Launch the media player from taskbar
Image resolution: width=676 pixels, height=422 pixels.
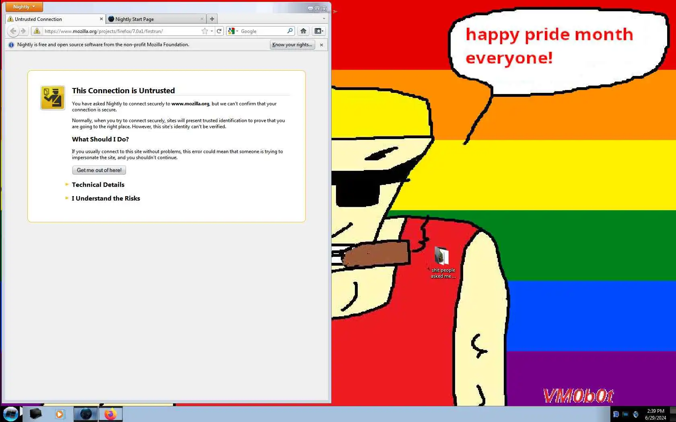[60, 414]
